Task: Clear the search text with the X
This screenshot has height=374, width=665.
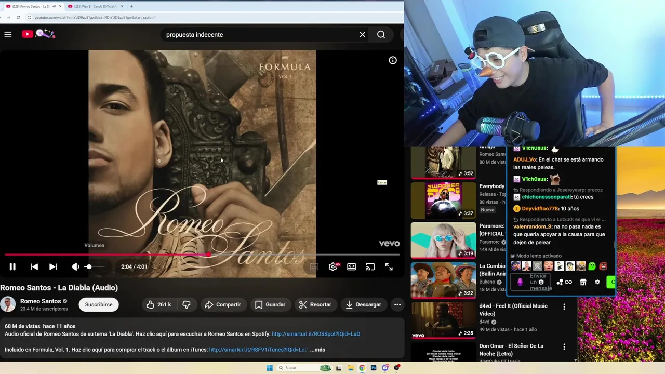Action: coord(362,34)
